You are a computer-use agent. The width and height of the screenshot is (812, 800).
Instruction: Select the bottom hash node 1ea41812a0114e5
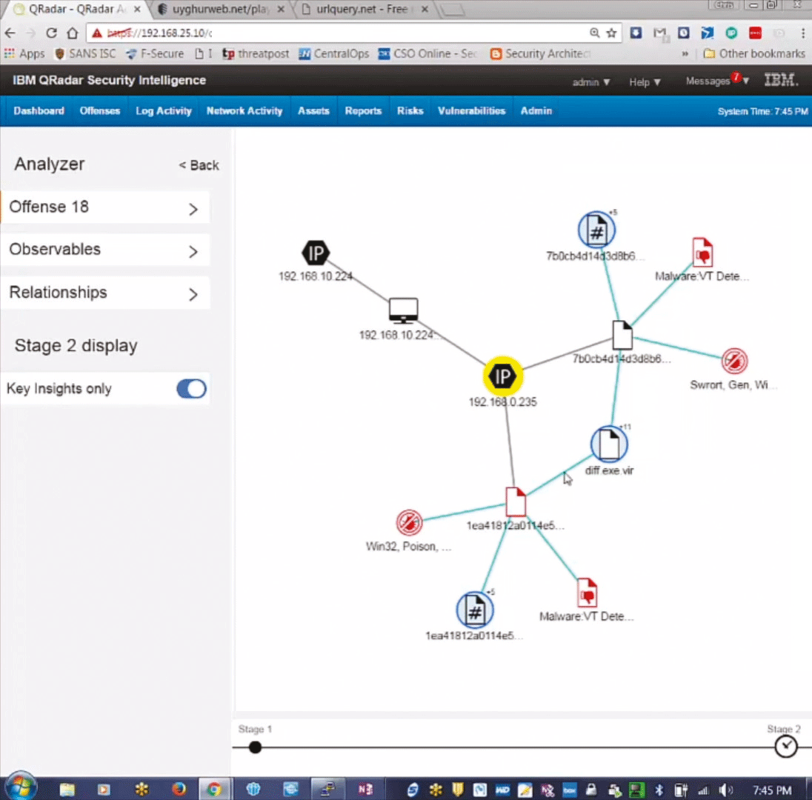(474, 610)
